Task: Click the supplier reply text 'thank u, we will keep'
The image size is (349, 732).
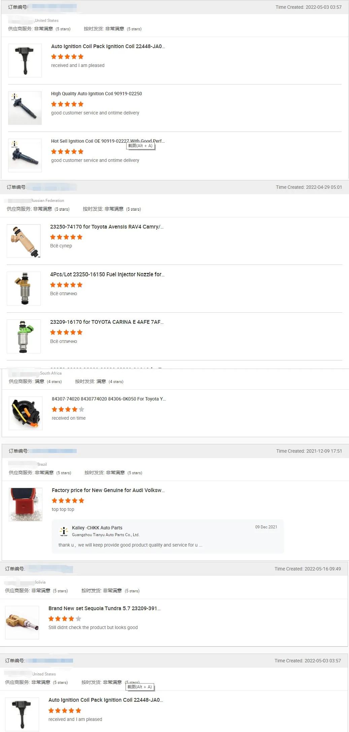Action: [x=130, y=545]
